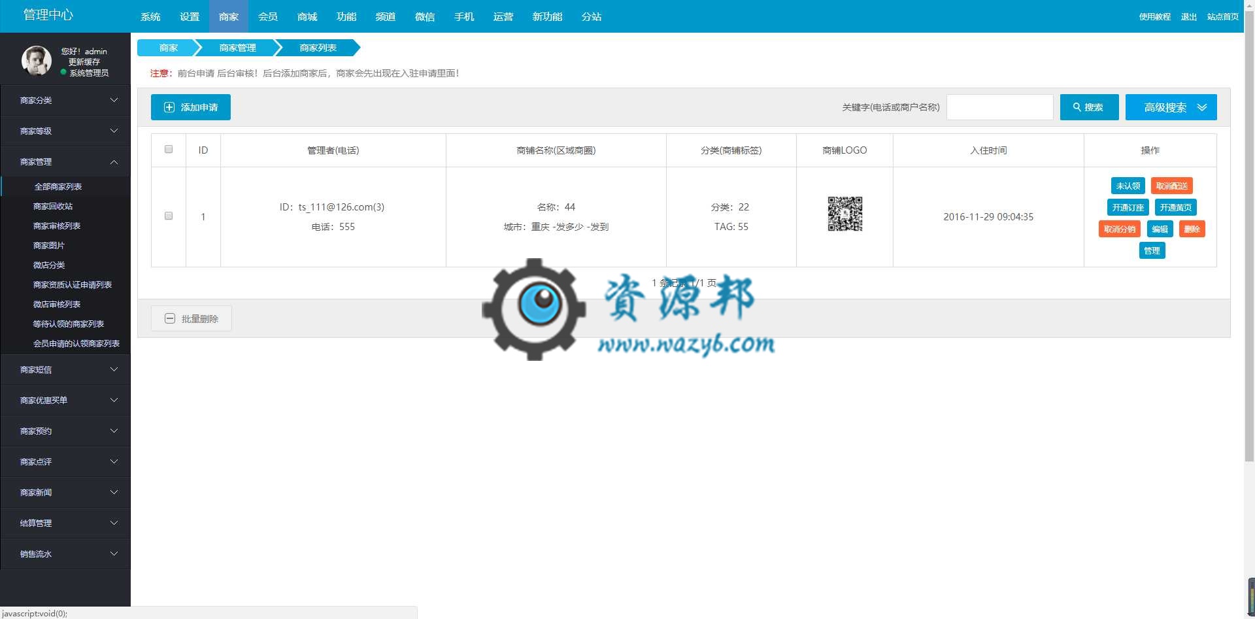Click the 添加申请 button

(x=191, y=107)
